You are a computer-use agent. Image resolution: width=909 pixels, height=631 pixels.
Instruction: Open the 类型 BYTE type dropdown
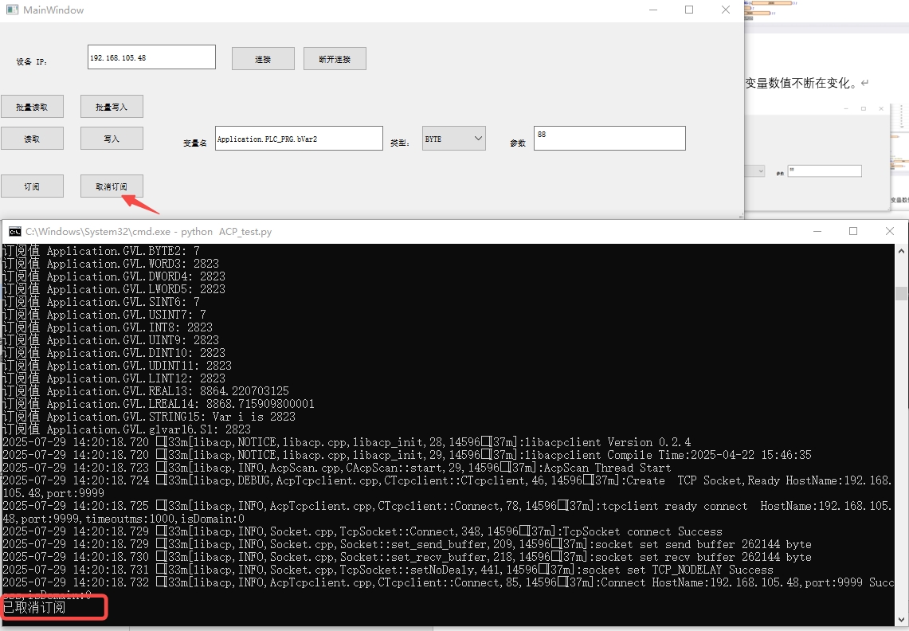(x=454, y=139)
